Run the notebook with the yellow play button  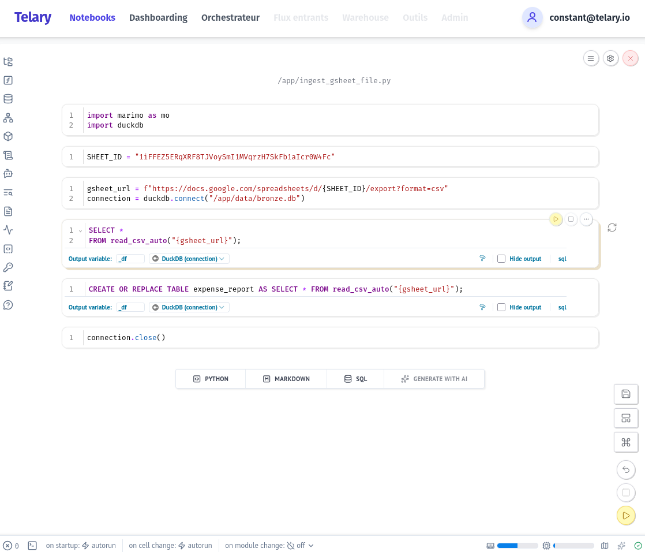tap(626, 515)
